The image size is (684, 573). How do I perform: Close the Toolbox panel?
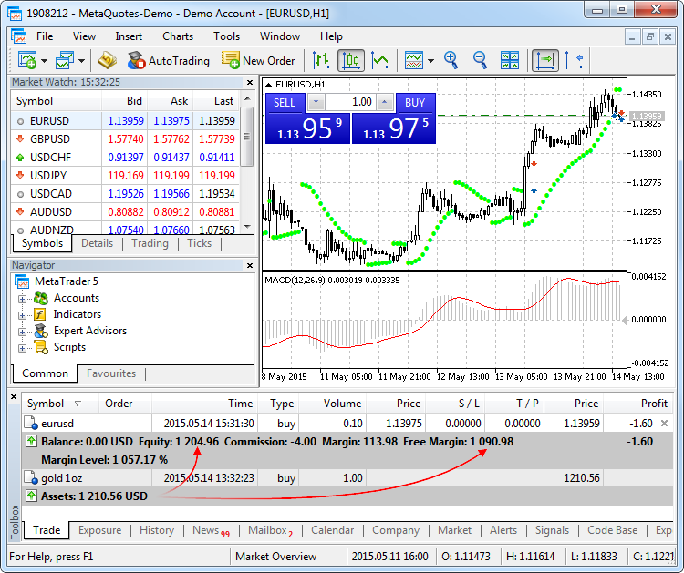click(x=14, y=397)
